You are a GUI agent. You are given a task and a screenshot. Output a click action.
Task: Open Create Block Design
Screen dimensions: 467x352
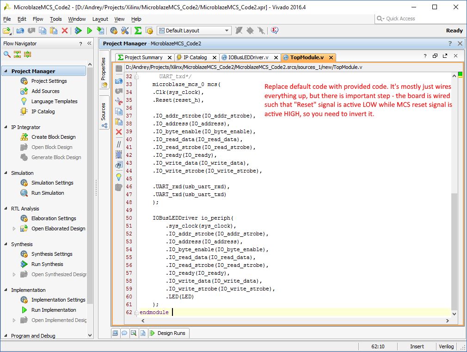tap(53, 137)
